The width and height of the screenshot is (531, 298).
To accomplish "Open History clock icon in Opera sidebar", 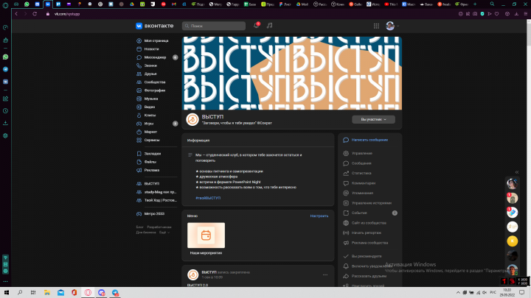I will (x=5, y=111).
